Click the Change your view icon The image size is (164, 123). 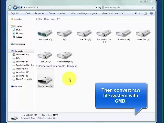pos(136,13)
